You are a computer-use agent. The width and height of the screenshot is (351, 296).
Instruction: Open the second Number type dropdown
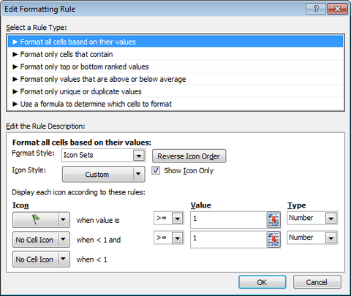click(x=312, y=238)
